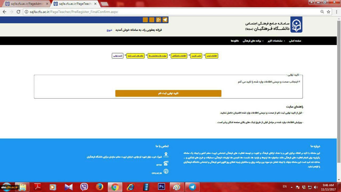The image size is (341, 192).
Task: Expand the صفحه اصلی menu dropdown
Action: (295, 41)
